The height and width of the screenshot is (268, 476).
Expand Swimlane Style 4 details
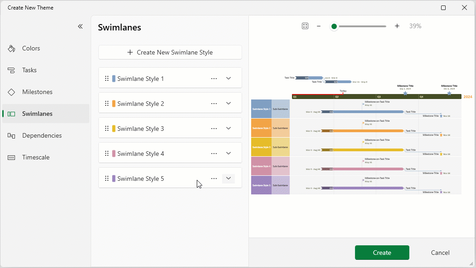point(228,154)
